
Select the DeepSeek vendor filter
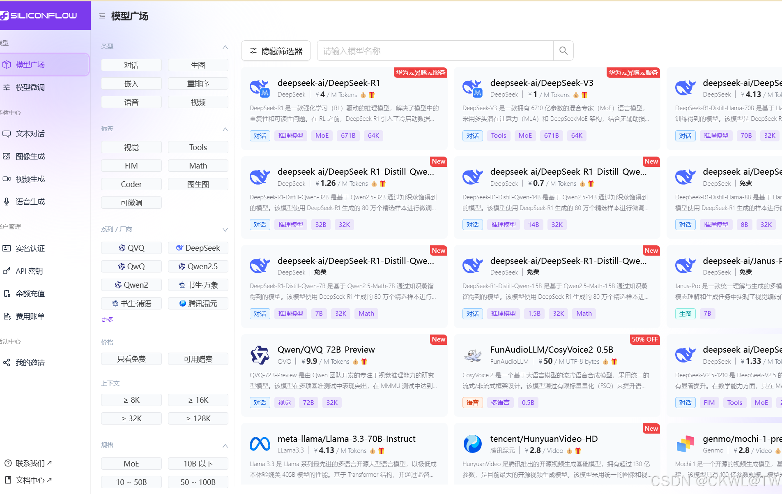coord(198,248)
